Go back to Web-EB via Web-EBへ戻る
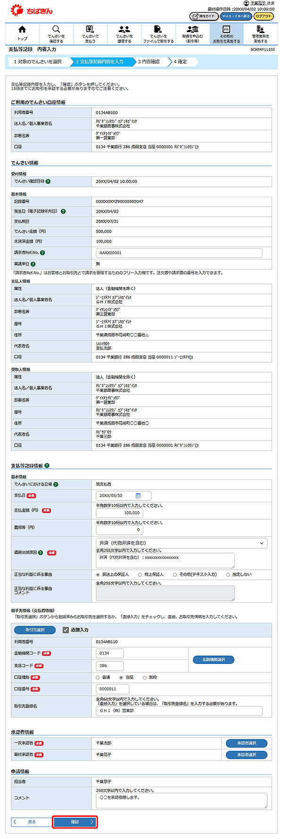This screenshot has width=283, height=839. point(236,16)
